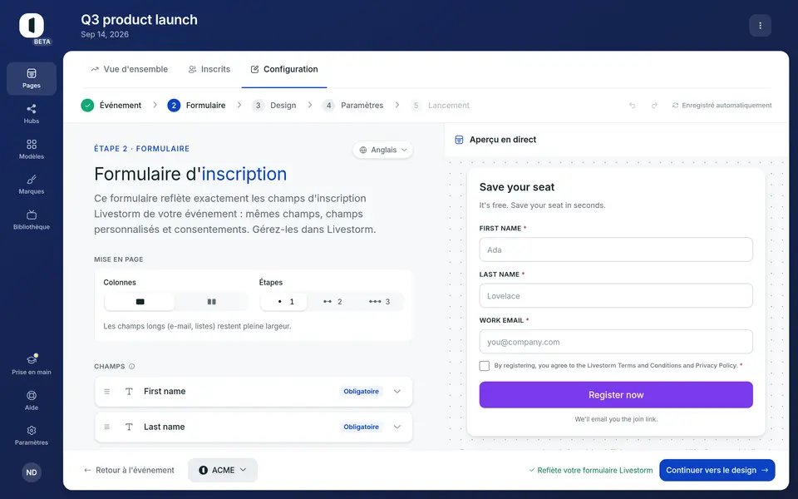The image size is (798, 499).
Task: Grab the First name drag handle
Action: click(x=107, y=392)
